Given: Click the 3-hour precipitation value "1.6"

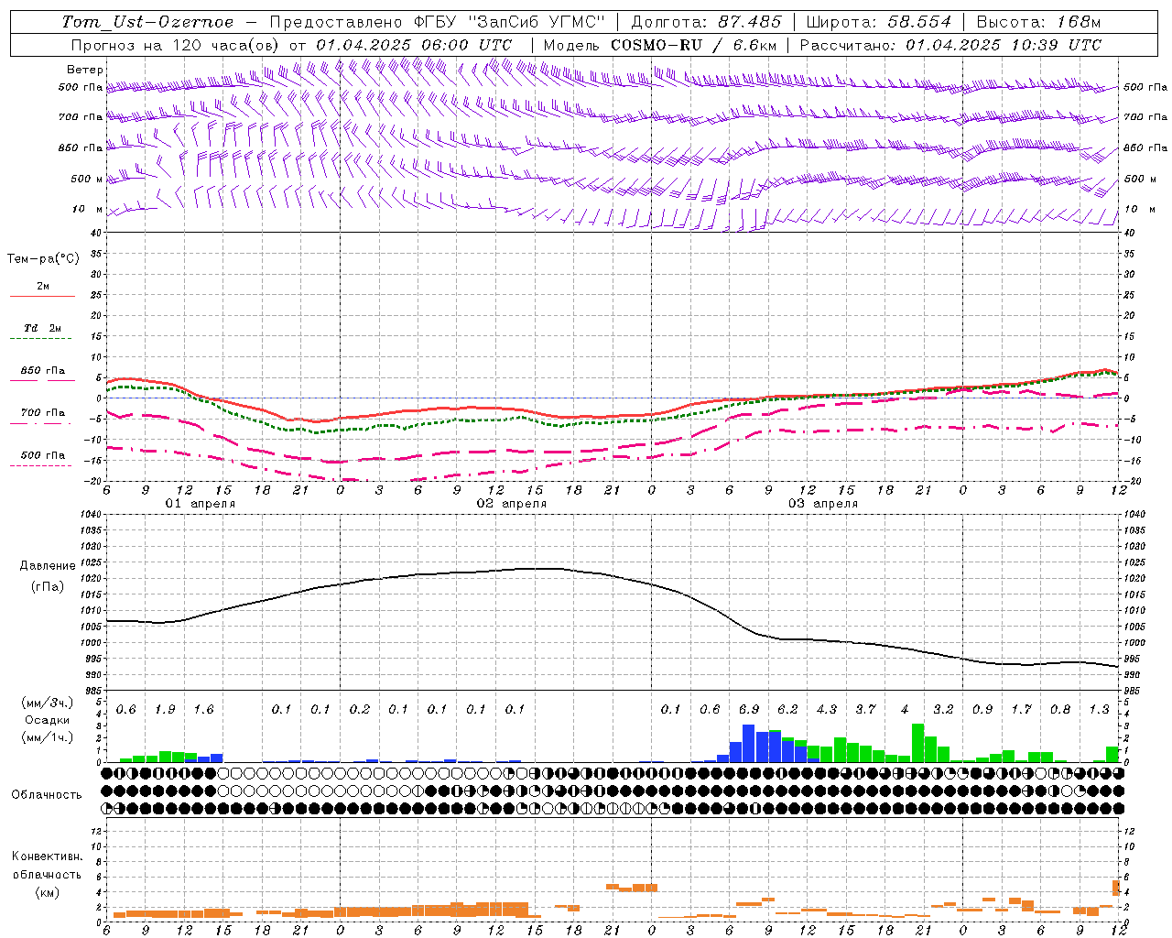Looking at the screenshot, I should (x=203, y=710).
